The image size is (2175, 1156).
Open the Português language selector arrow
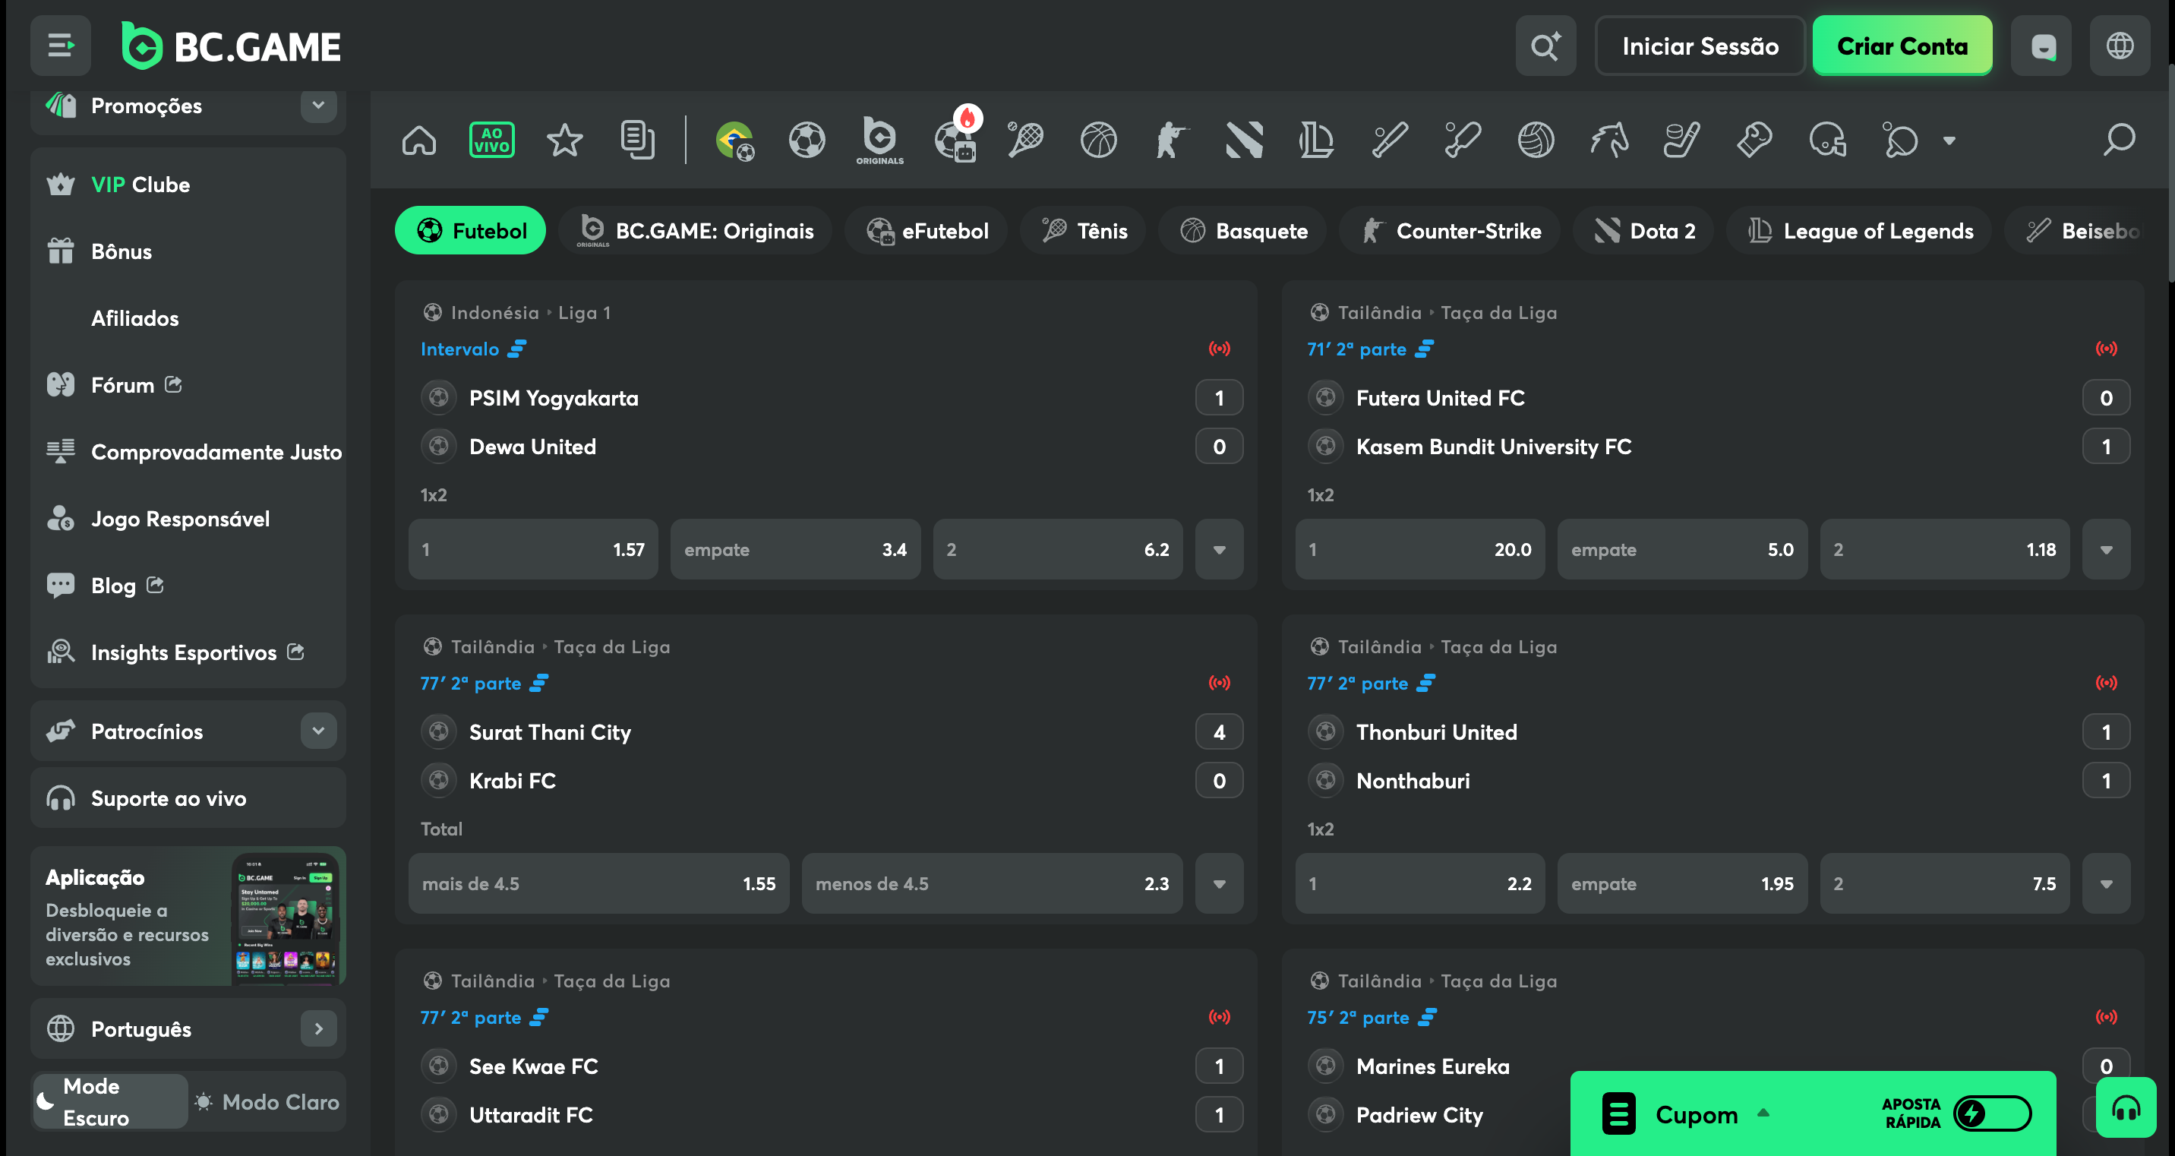[x=318, y=1029]
